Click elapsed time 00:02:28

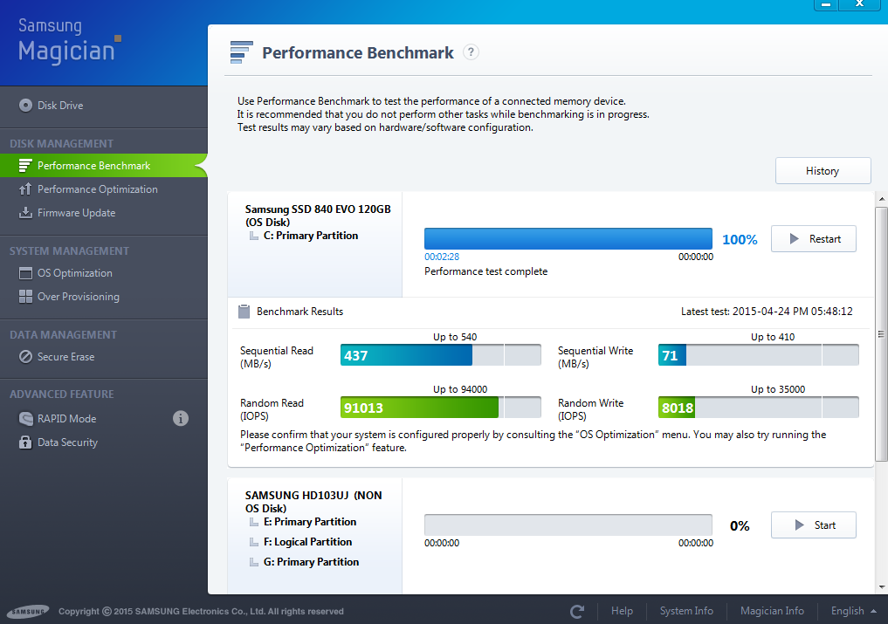(442, 257)
